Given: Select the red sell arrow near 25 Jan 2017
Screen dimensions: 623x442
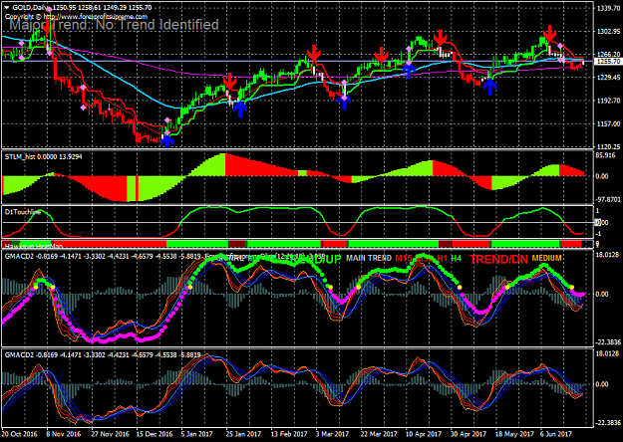Looking at the screenshot, I should point(229,82).
